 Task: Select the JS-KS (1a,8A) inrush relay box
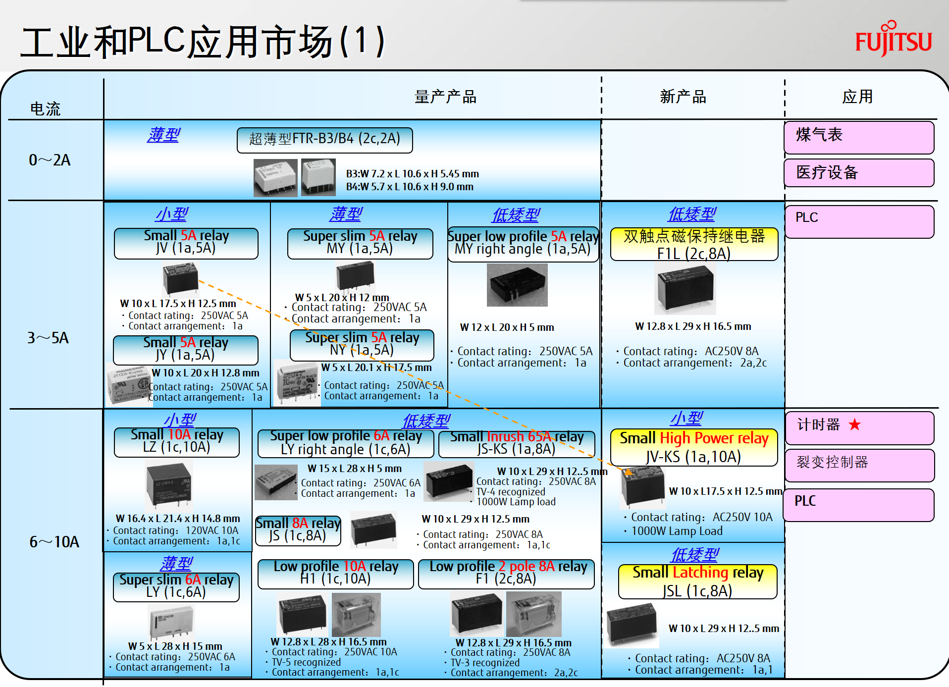(517, 444)
